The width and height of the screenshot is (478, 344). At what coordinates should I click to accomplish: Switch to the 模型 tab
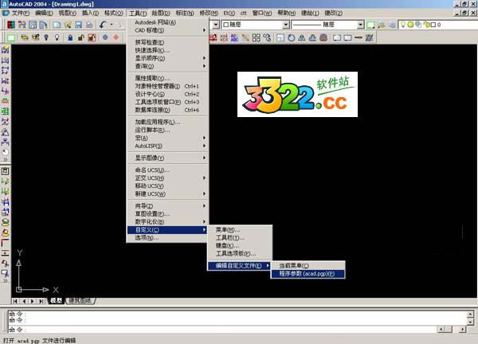[57, 301]
